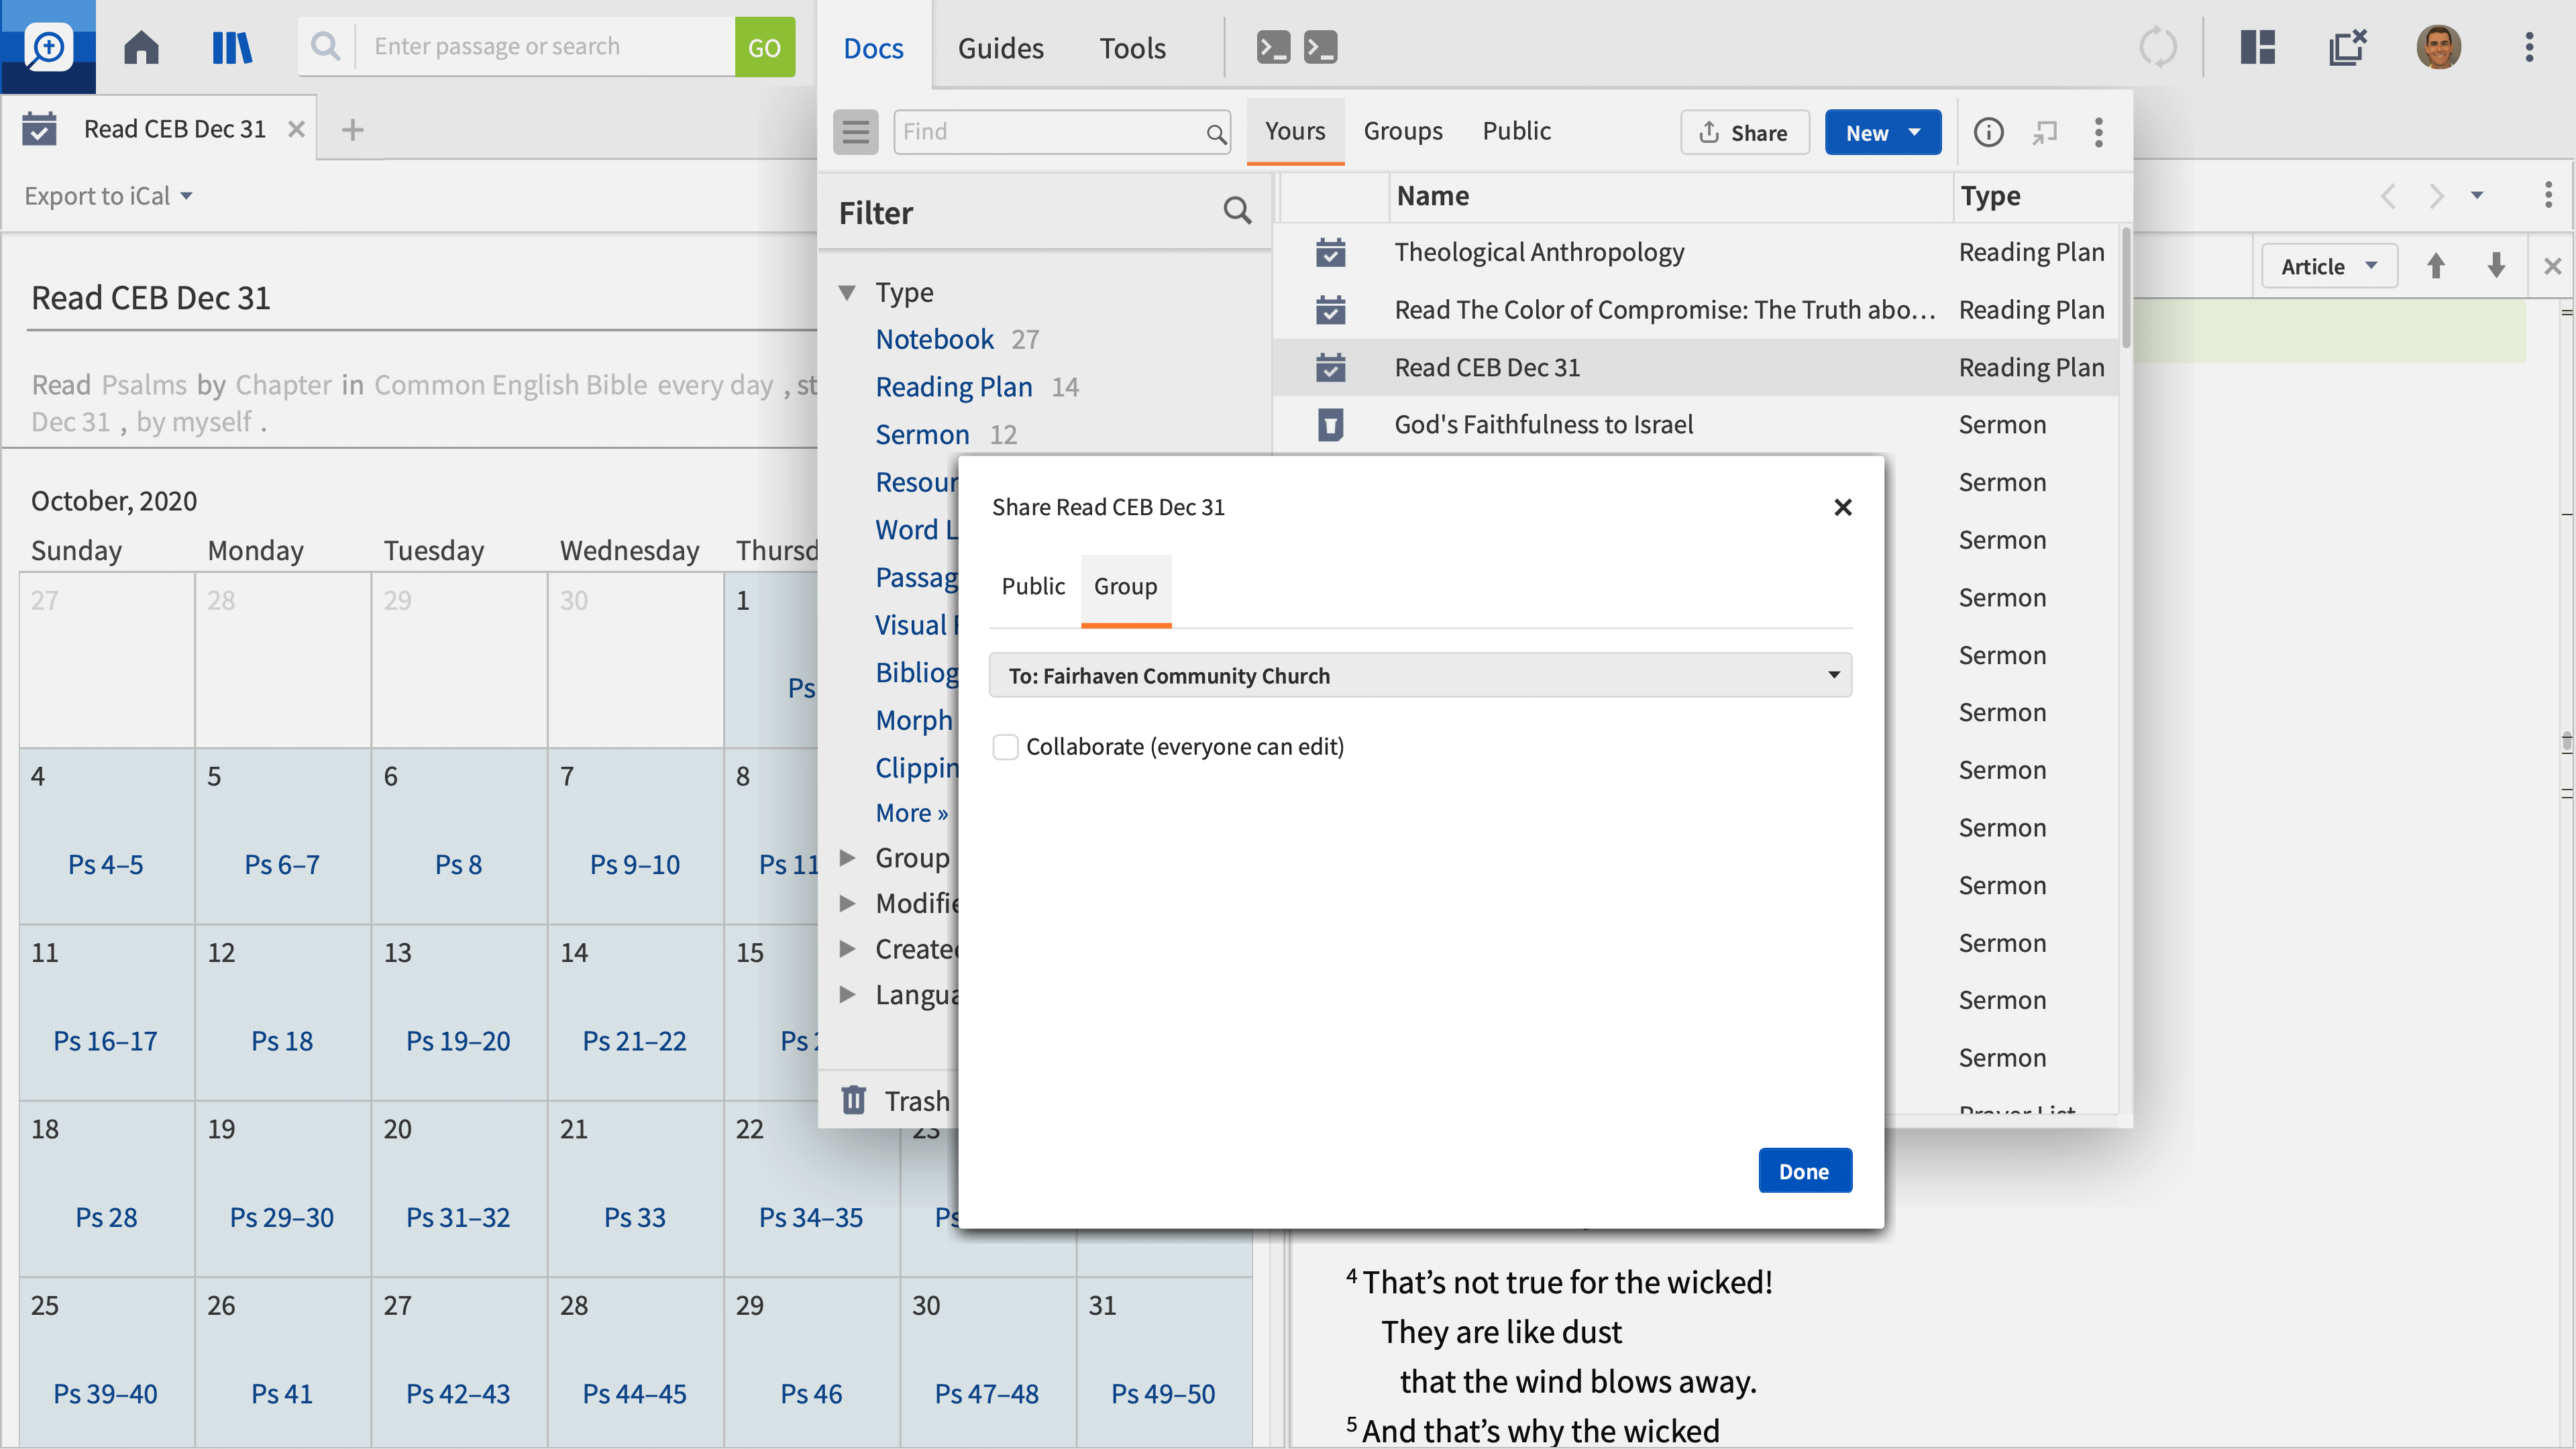Expand the Created filter section

click(x=847, y=948)
